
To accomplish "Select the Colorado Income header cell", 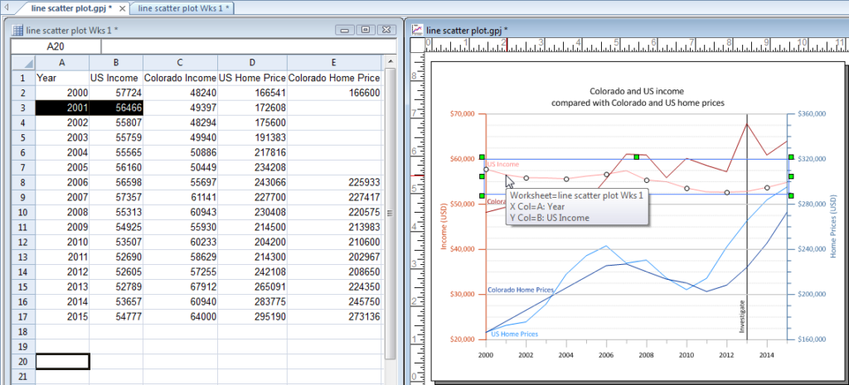I will [x=180, y=78].
